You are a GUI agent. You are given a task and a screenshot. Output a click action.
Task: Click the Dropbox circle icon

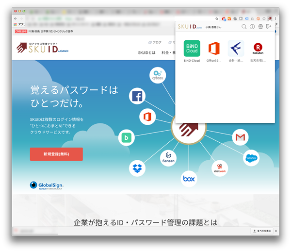coord(137,168)
